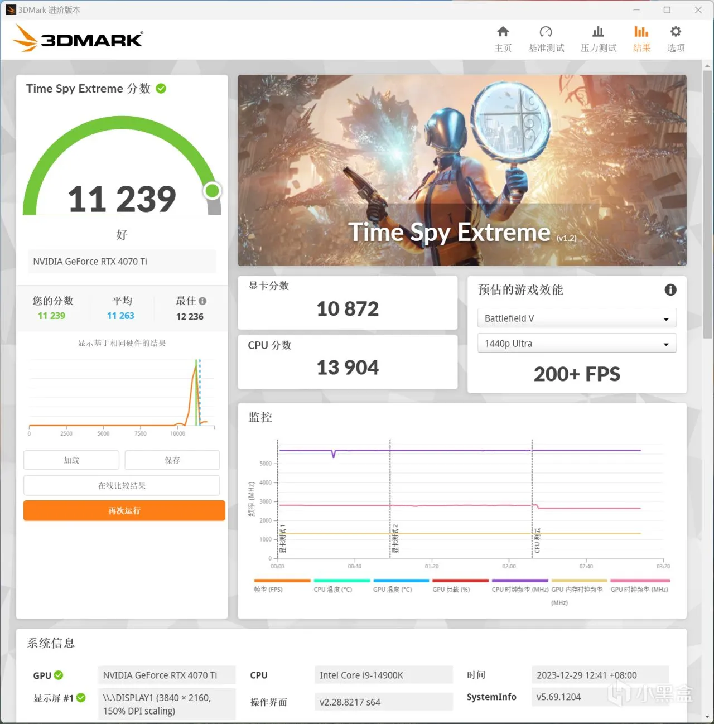Go to the 主页 home icon
This screenshot has width=714, height=724.
(x=503, y=32)
